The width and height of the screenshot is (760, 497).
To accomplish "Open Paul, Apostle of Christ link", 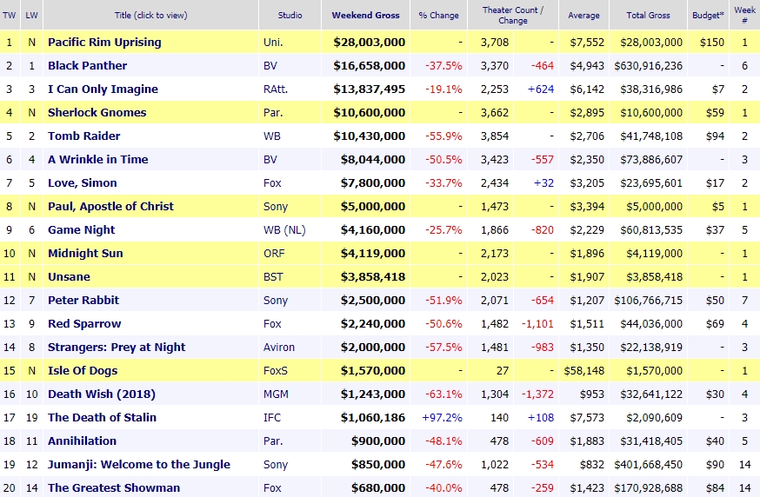I will coord(110,206).
